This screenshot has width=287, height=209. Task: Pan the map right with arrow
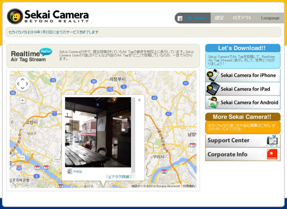click(27, 84)
